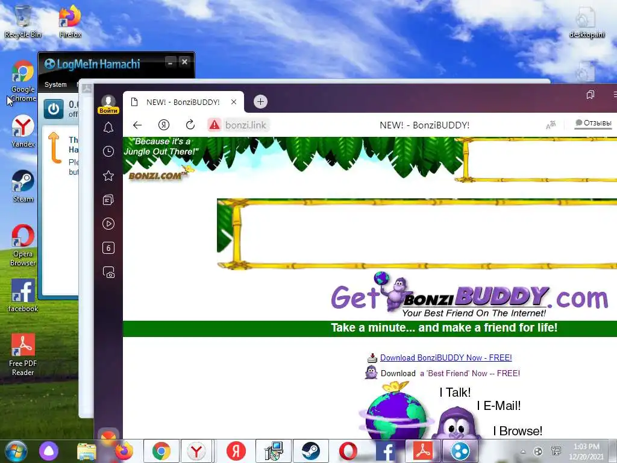
Task: Launch the Steam desktop shortcut
Action: [23, 186]
